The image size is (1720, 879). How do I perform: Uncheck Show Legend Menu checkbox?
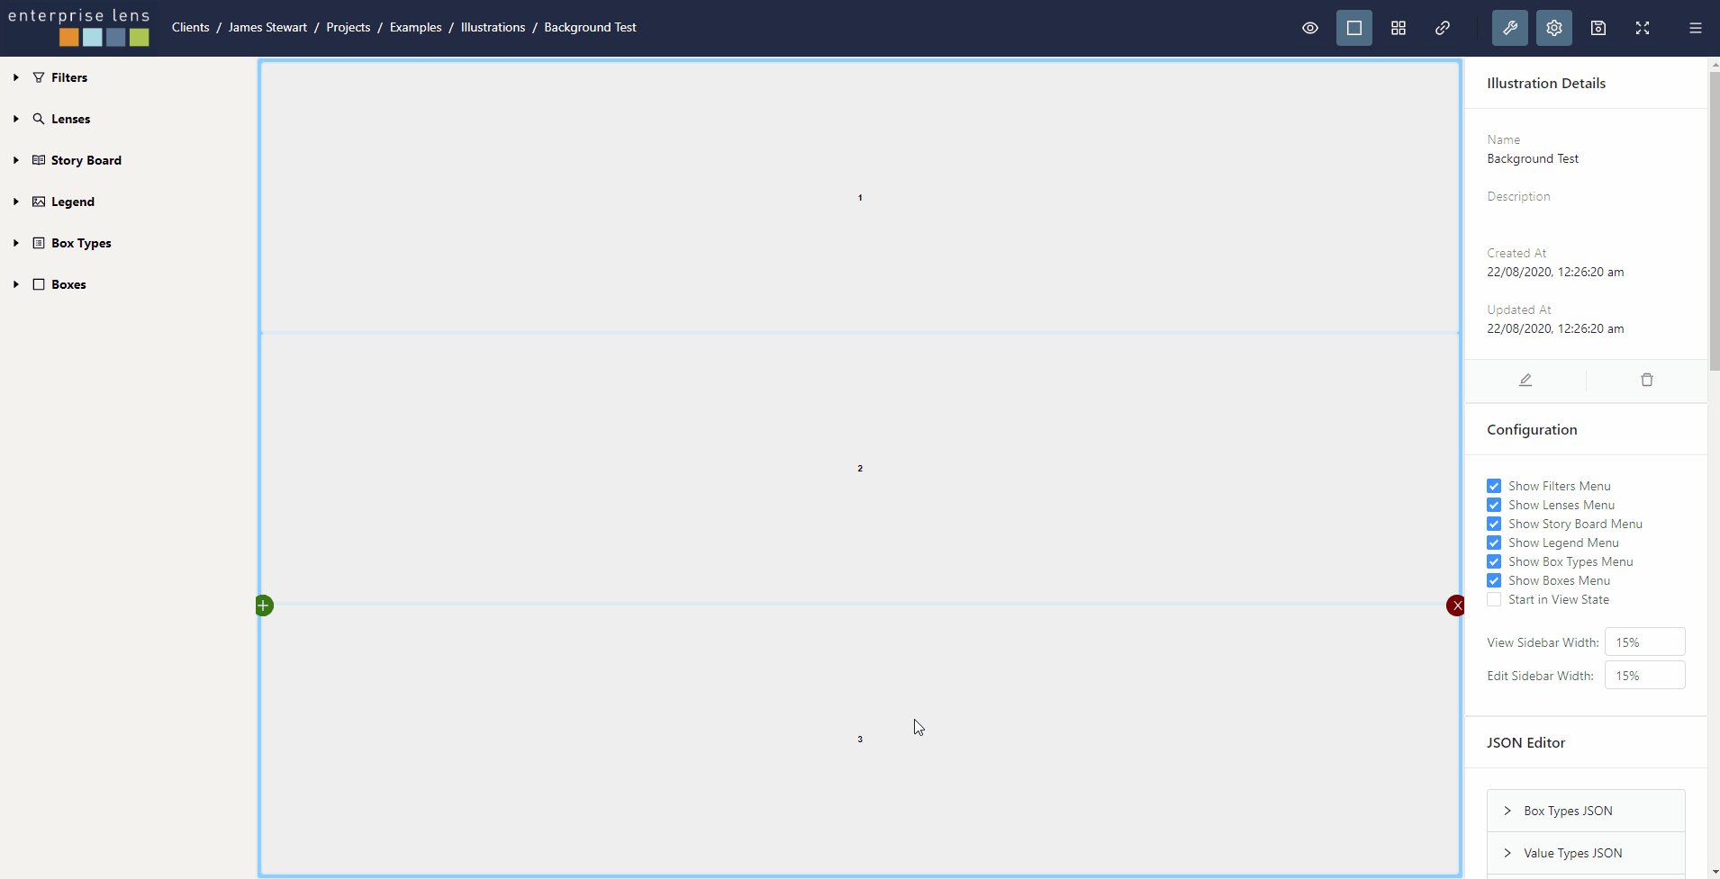tap(1494, 543)
